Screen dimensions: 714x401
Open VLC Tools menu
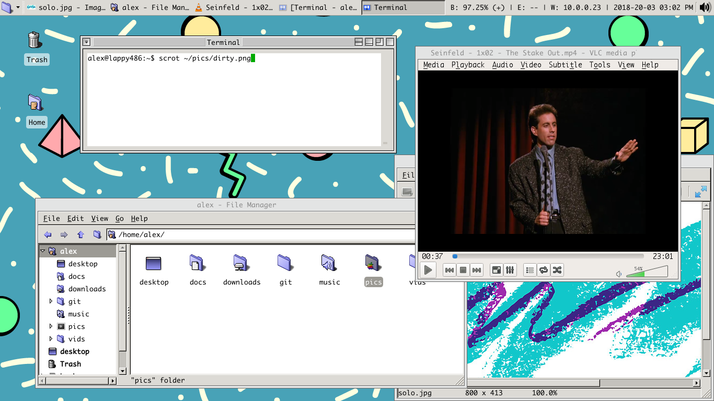600,65
